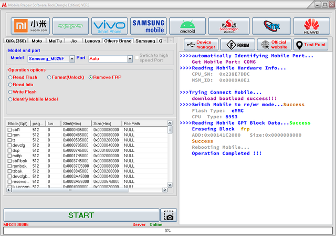Check the sbl1 partition box
This screenshot has width=336, height=236.
pos(9,130)
